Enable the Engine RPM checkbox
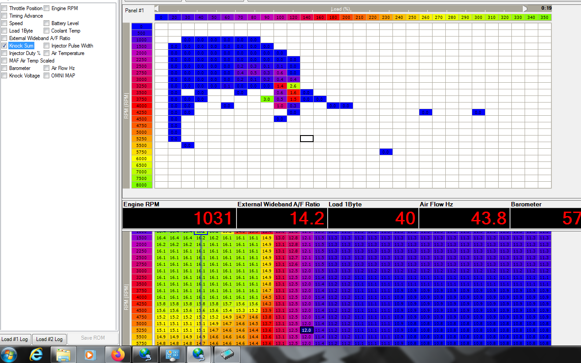This screenshot has width=581, height=363. (47, 8)
